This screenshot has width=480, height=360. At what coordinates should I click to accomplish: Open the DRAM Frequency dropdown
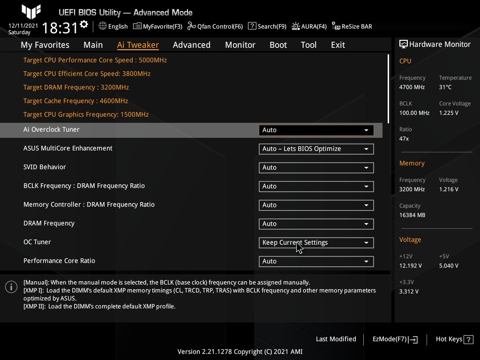coord(316,224)
